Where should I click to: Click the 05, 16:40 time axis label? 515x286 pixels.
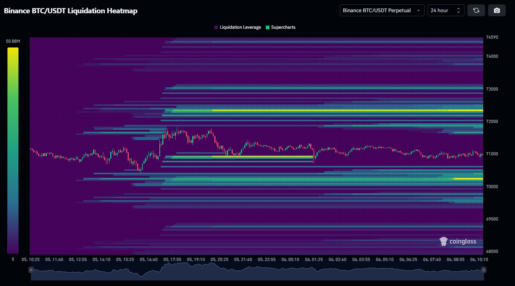149,259
